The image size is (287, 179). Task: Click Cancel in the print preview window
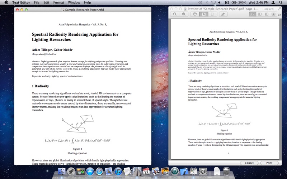point(249,163)
